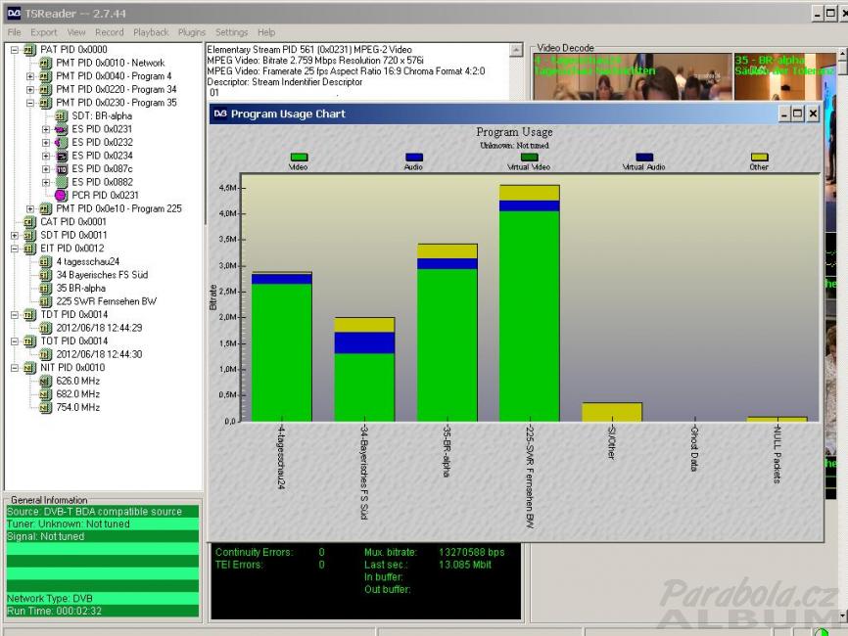Open the Export menu
The image size is (848, 636).
coord(44,32)
